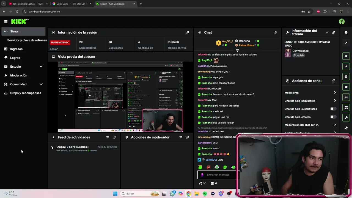Viewport: 352px width, 198px height.
Task: Toggle the channel actions icon in right sidebar
Action: pos(346,107)
